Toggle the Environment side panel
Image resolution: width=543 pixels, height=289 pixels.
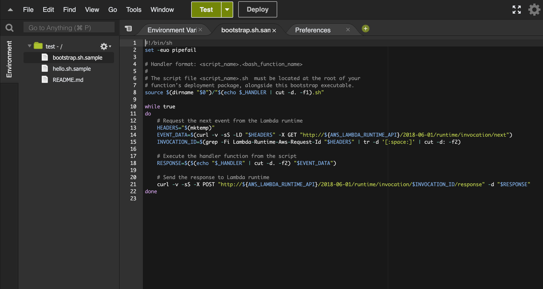tap(9, 59)
